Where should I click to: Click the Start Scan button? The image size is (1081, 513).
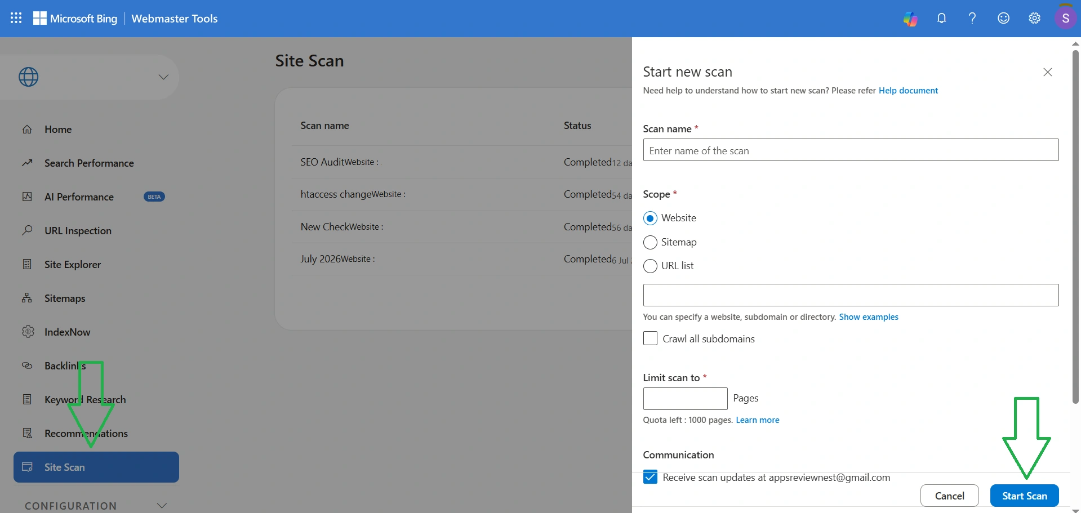click(x=1025, y=496)
